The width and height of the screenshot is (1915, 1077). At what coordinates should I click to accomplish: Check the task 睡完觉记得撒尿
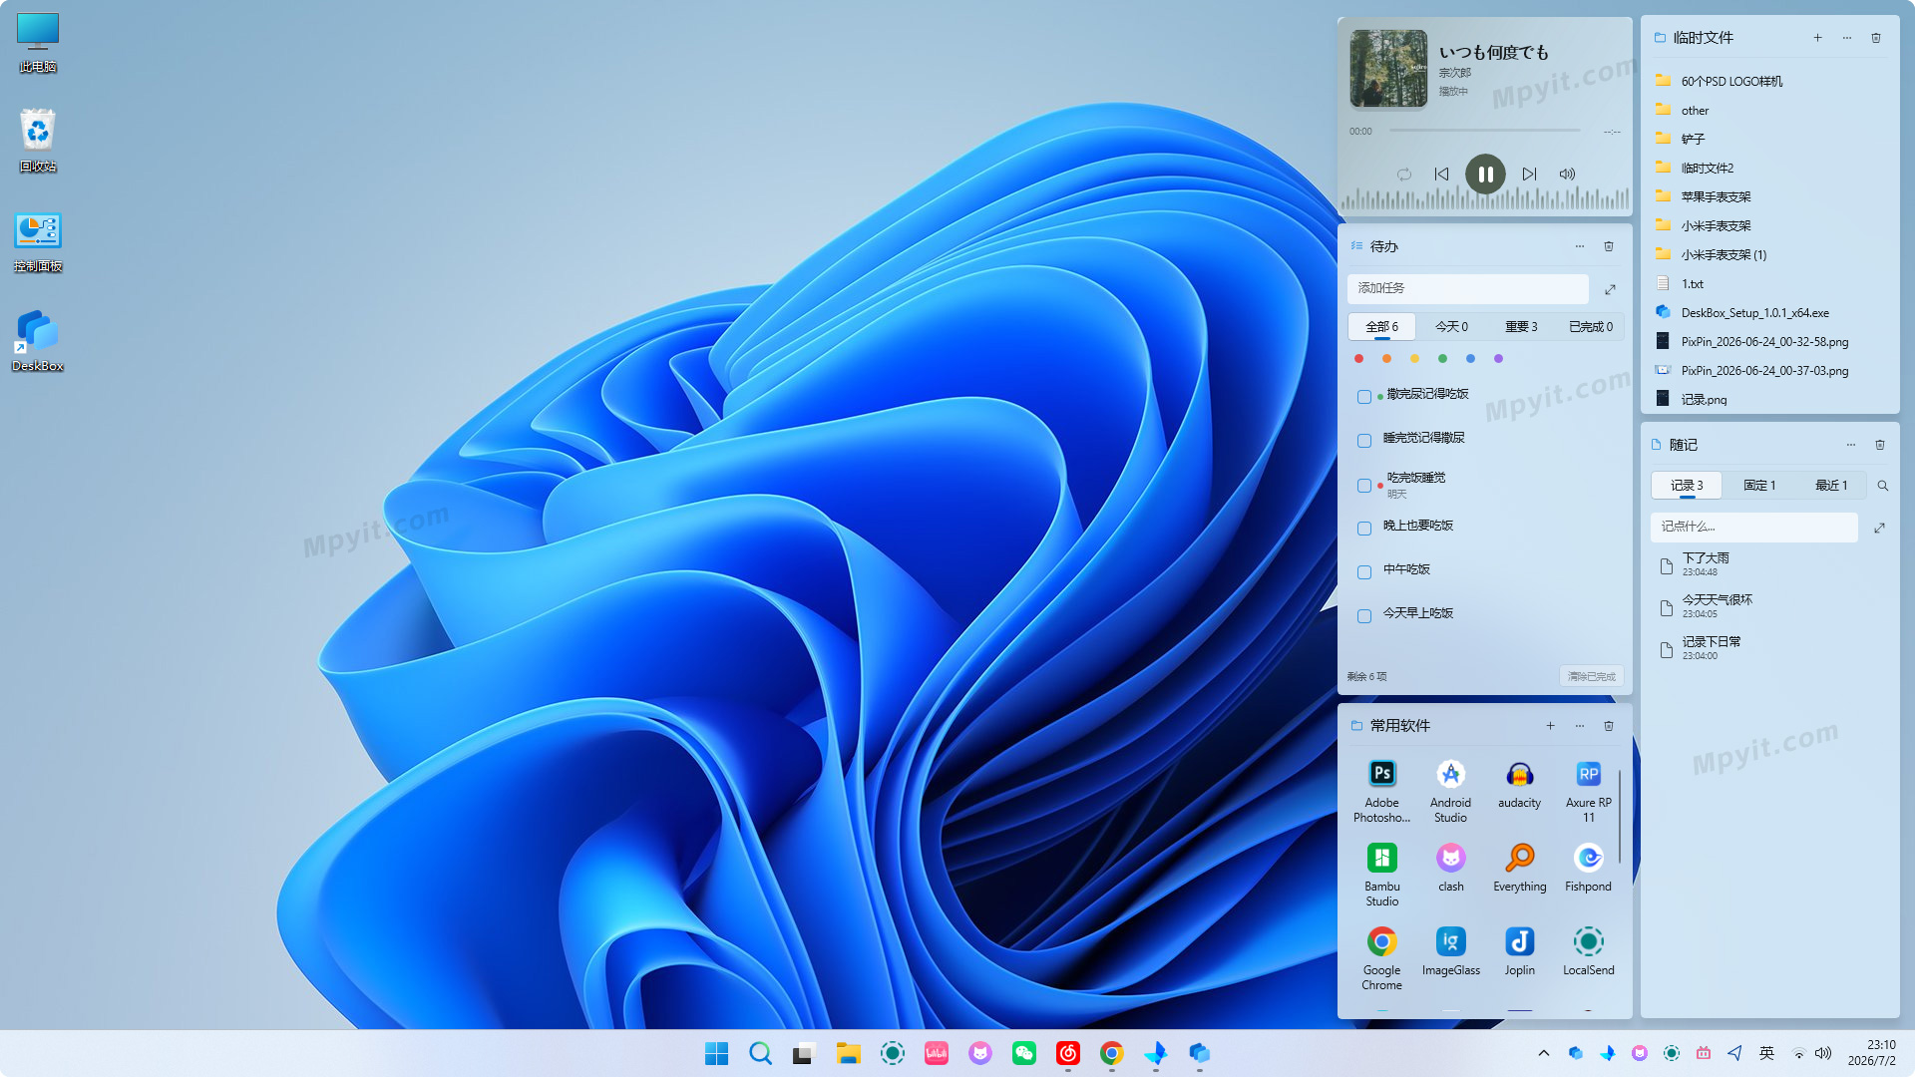click(1364, 441)
